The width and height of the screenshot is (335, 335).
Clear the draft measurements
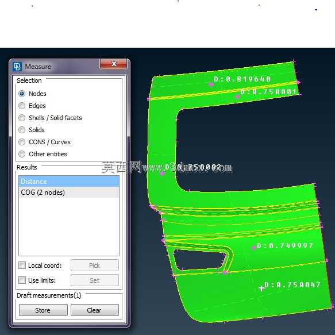click(95, 310)
